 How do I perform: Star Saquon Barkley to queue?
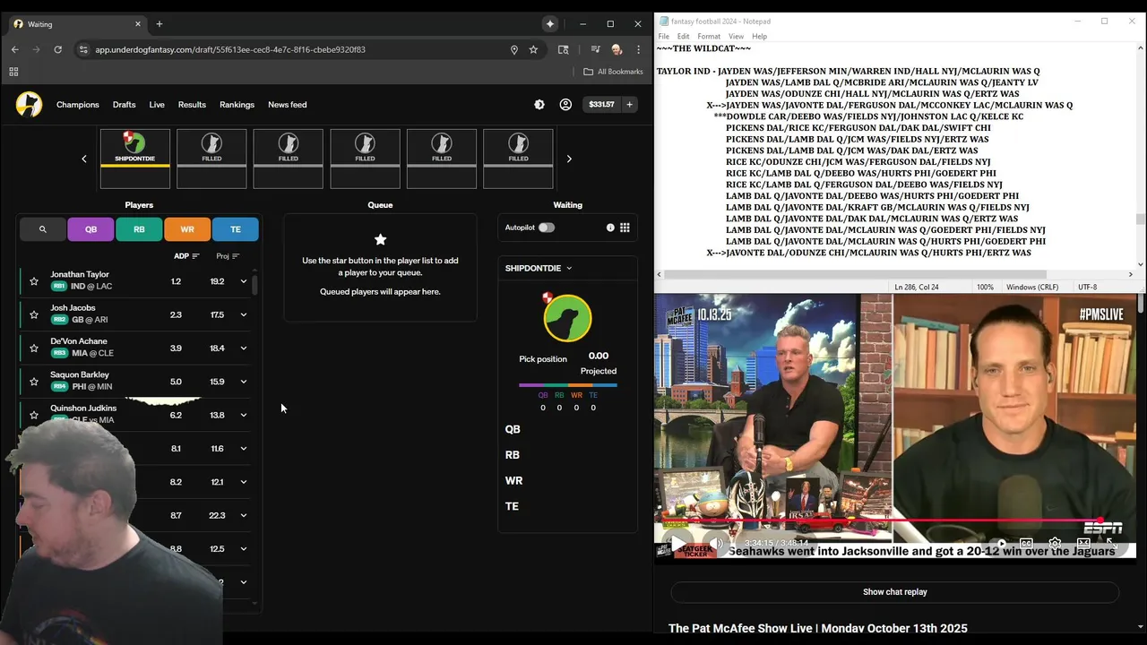pyautogui.click(x=34, y=382)
